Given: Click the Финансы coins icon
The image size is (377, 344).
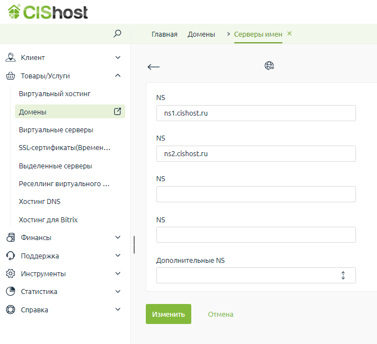Looking at the screenshot, I should (x=10, y=237).
